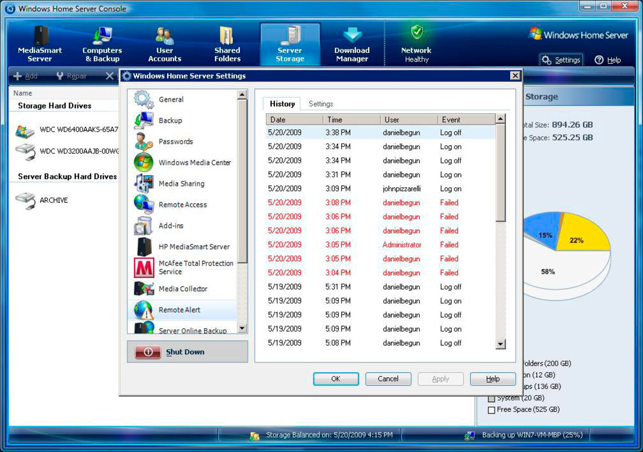Select Windows Media Center icon

coord(144,162)
